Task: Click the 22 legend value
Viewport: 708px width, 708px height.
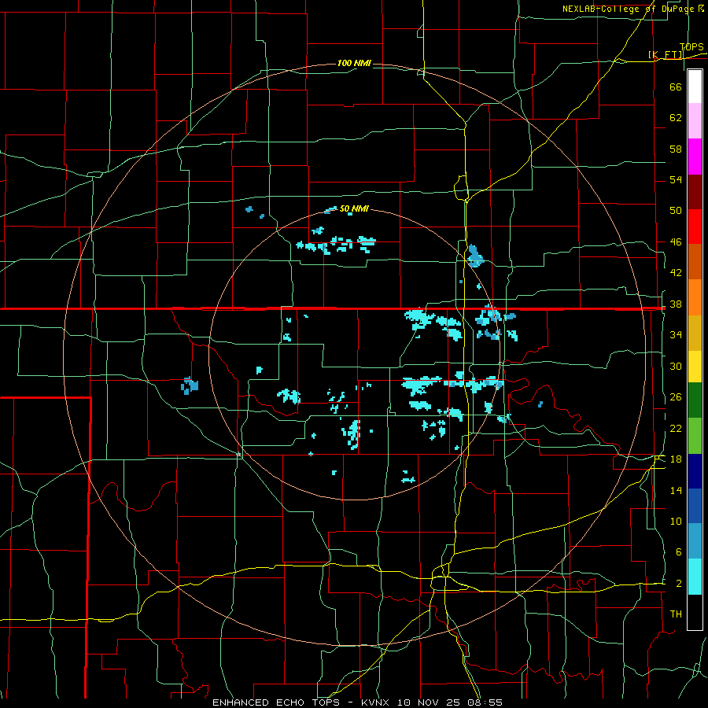Action: pos(676,429)
